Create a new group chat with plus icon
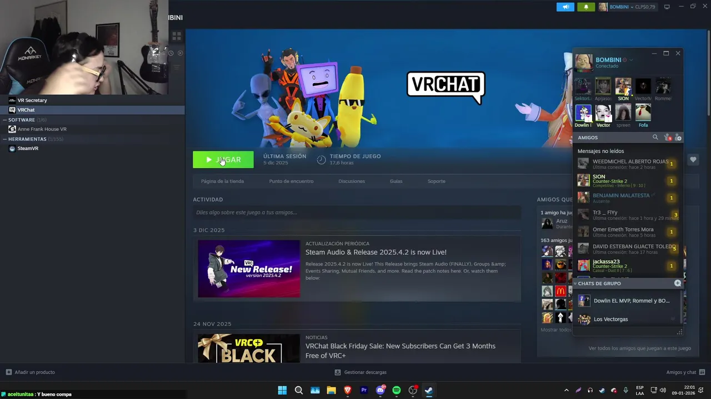This screenshot has width=711, height=399. coord(678,283)
